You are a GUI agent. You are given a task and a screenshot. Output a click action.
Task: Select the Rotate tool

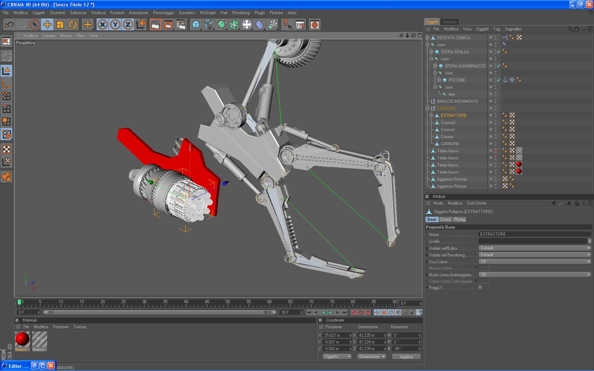click(73, 25)
